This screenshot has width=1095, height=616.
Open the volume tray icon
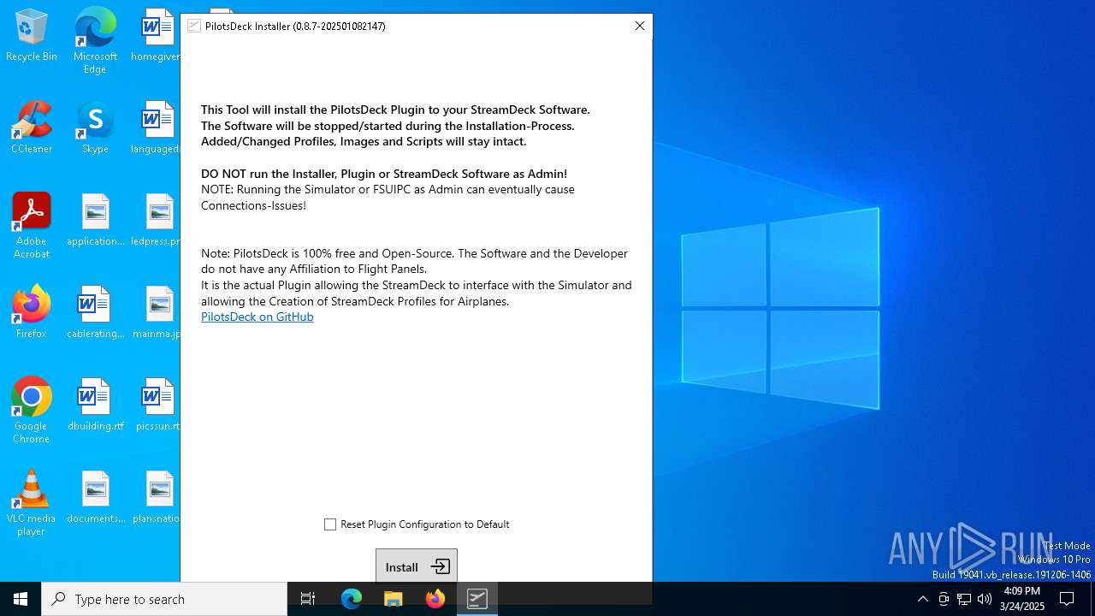(x=985, y=599)
